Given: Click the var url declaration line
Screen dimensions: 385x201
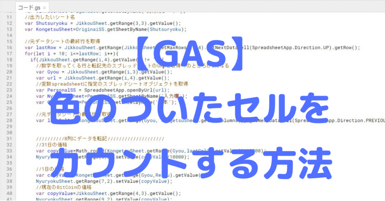Looking at the screenshot, I should tap(103, 78).
